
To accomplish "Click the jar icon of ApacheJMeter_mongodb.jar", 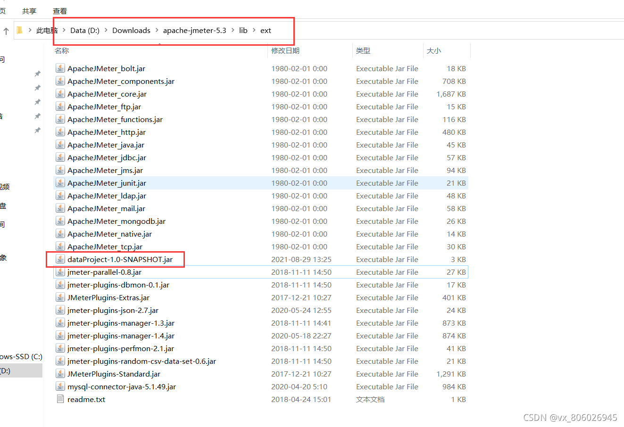I will [60, 221].
